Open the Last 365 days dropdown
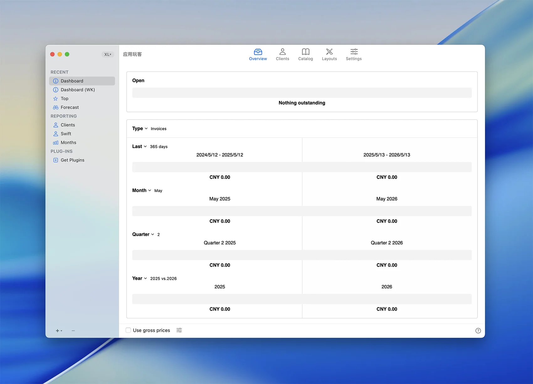 150,147
